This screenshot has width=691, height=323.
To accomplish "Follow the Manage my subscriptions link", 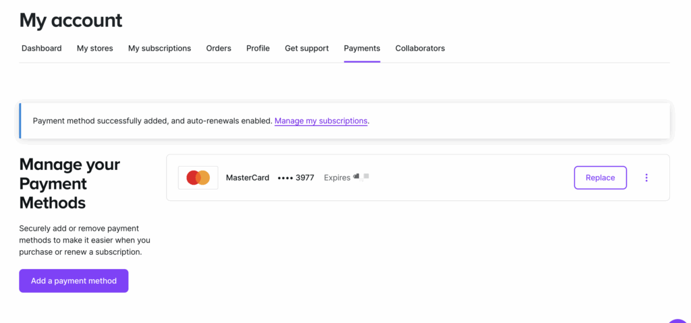I will (321, 121).
